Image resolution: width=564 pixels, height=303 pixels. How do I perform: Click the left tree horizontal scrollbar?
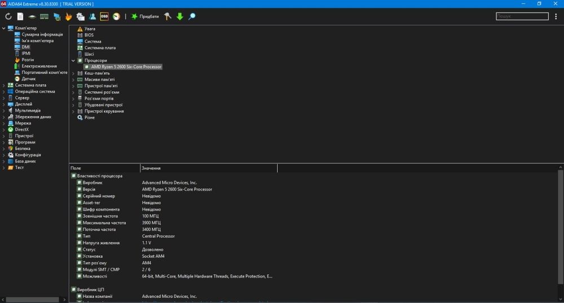pyautogui.click(x=32, y=300)
